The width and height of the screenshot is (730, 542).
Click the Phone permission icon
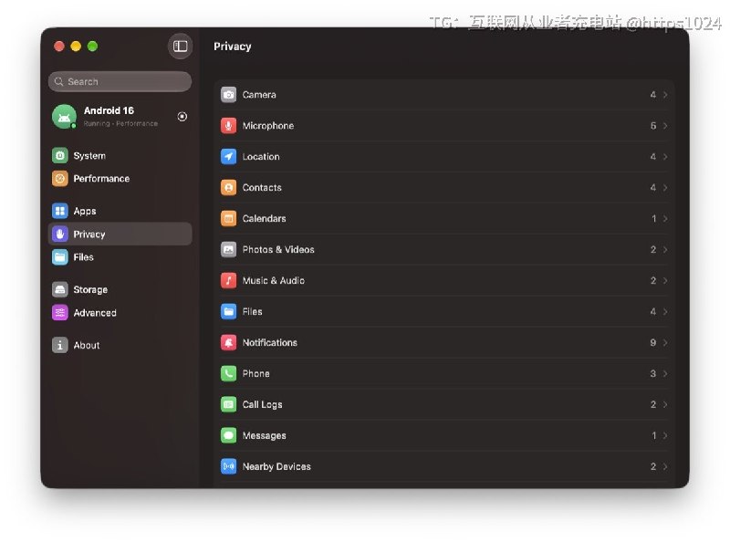(229, 373)
